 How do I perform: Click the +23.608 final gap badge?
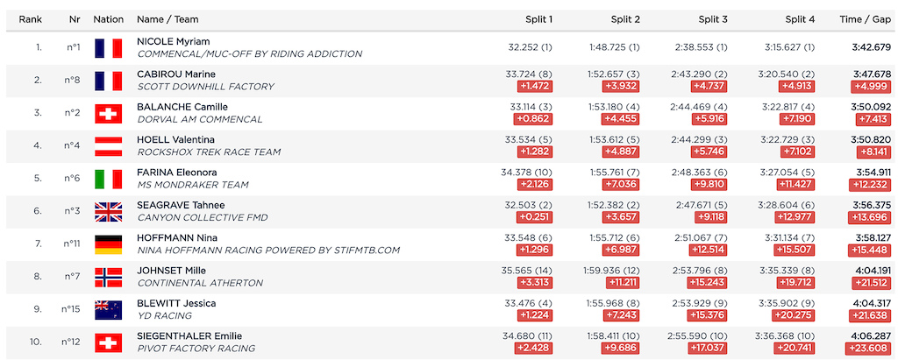coord(869,349)
